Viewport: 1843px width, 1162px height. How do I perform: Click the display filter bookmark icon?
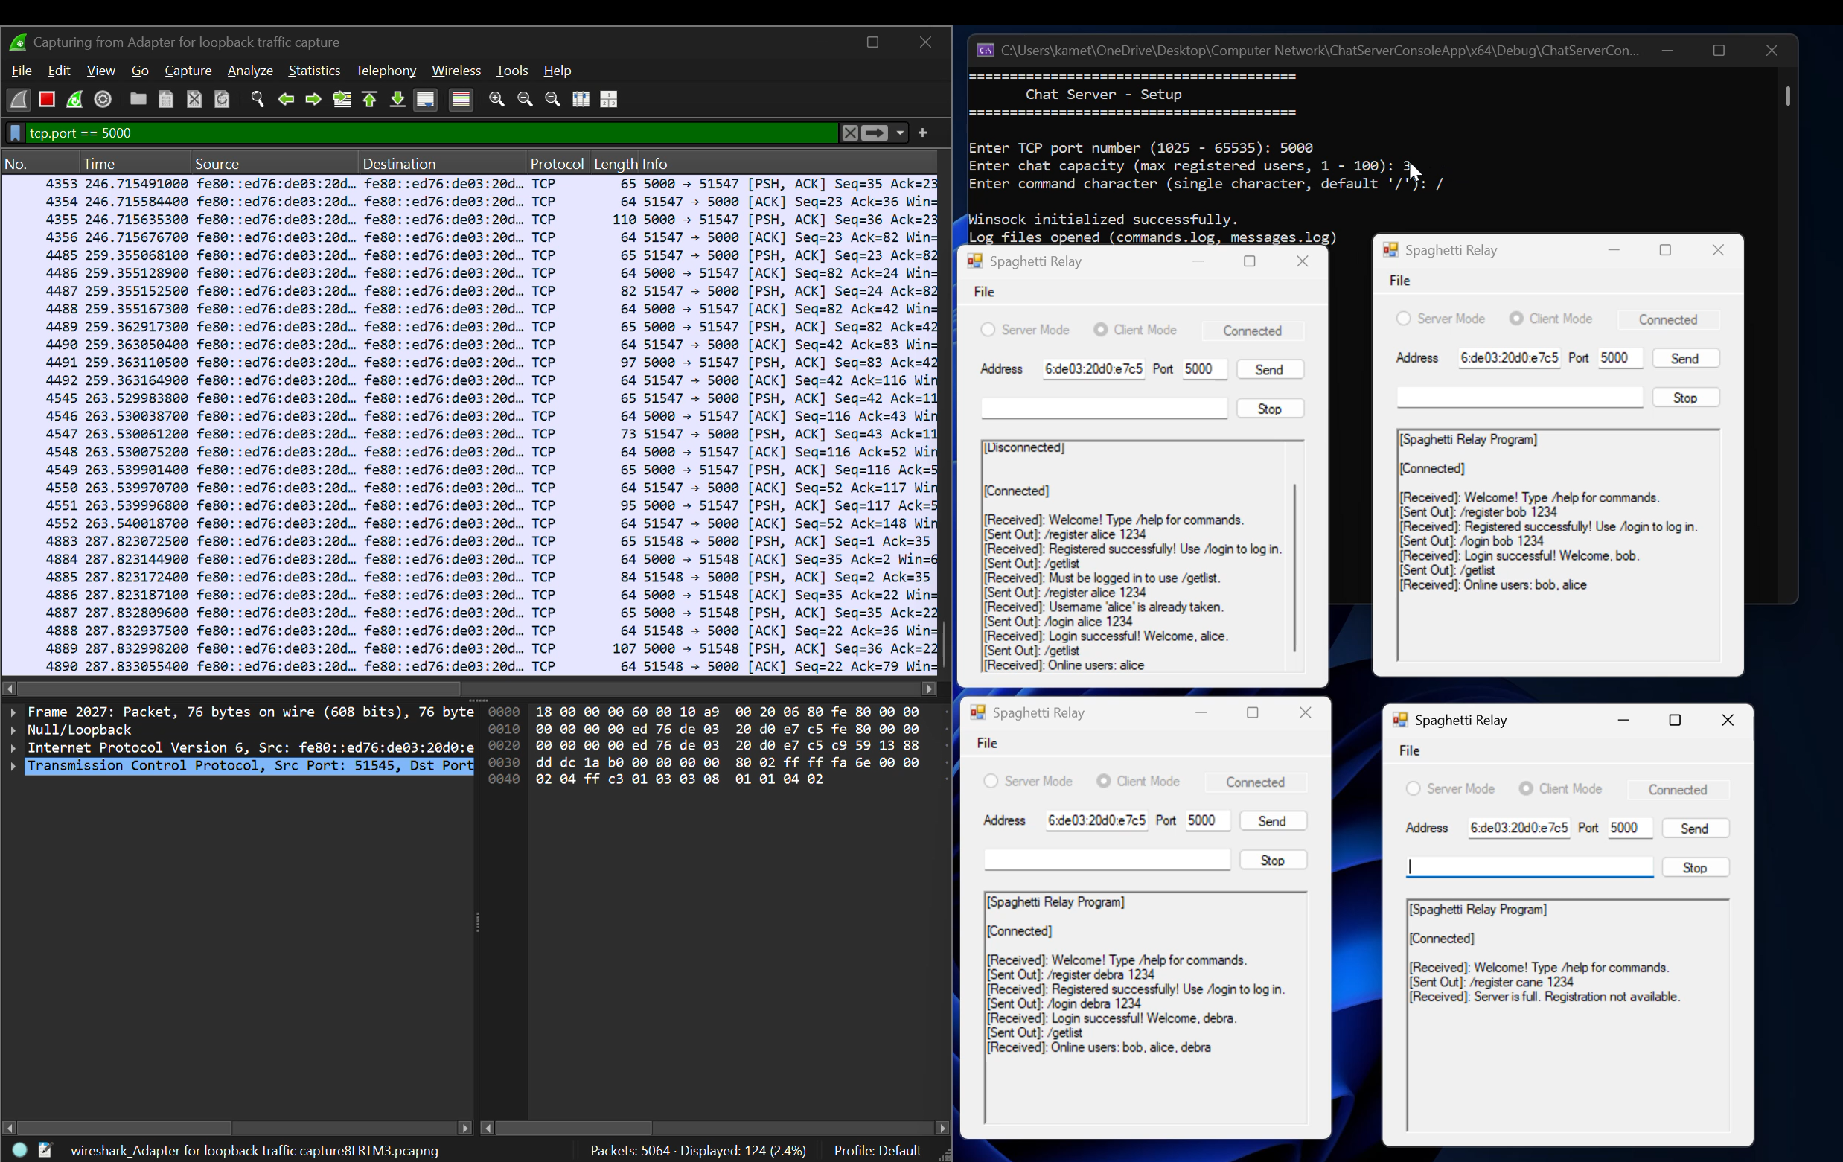[16, 133]
